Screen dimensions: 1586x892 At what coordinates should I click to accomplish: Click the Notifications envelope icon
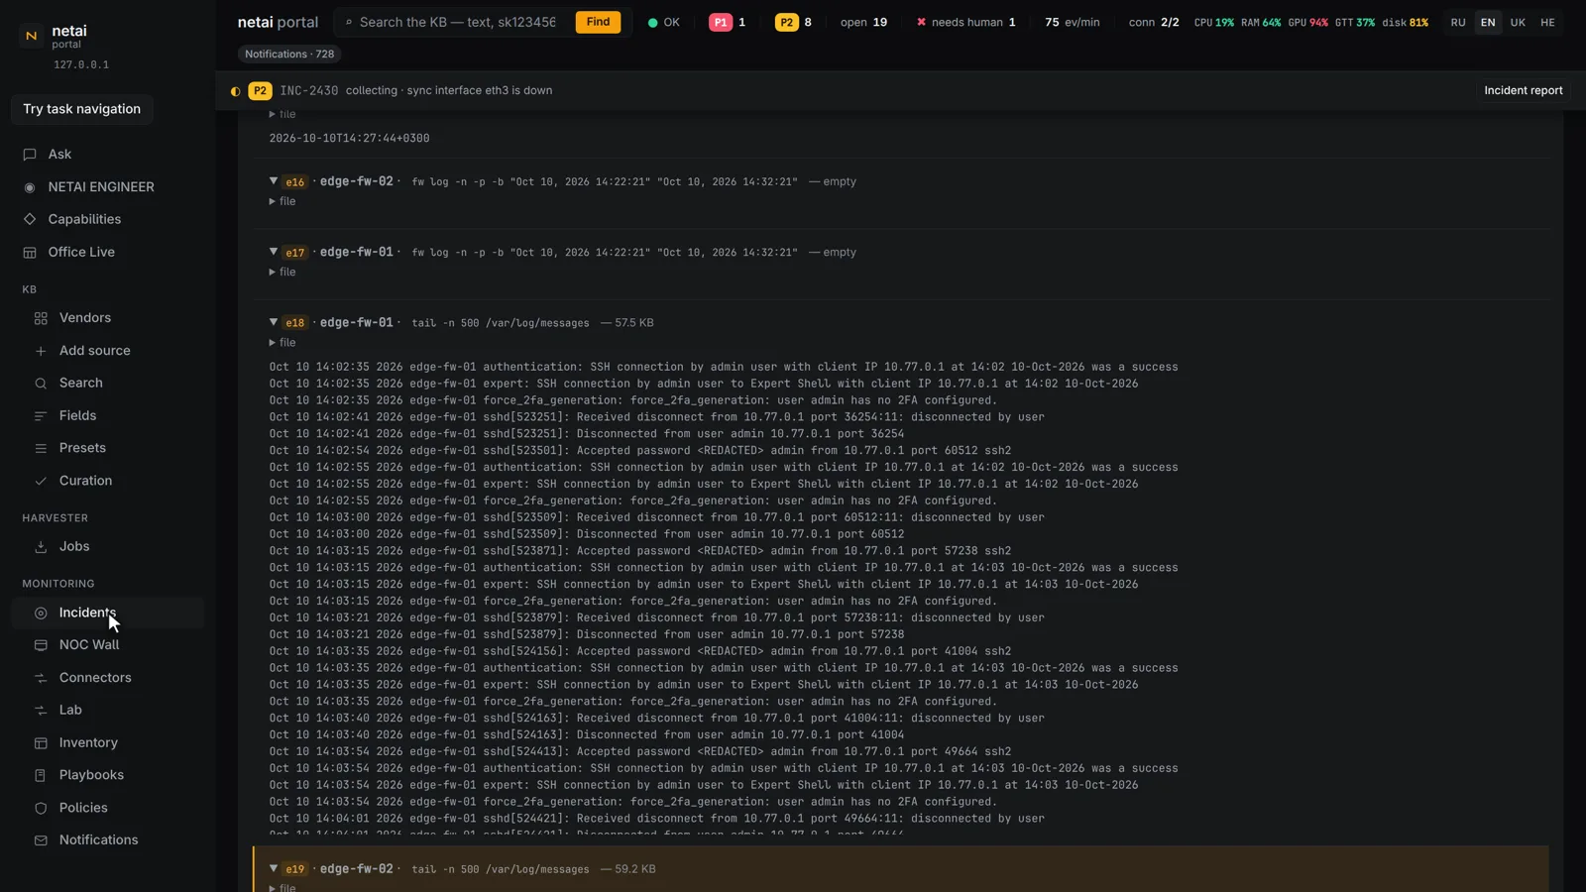click(x=41, y=840)
